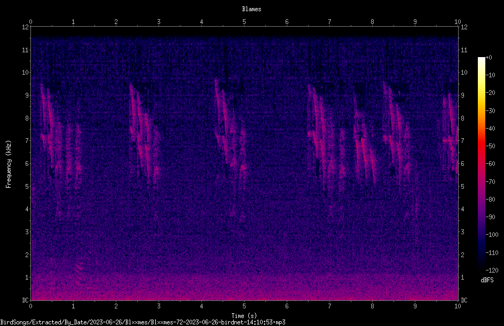Click "10" on the bottom time axis
The image size is (504, 326).
pos(458,306)
